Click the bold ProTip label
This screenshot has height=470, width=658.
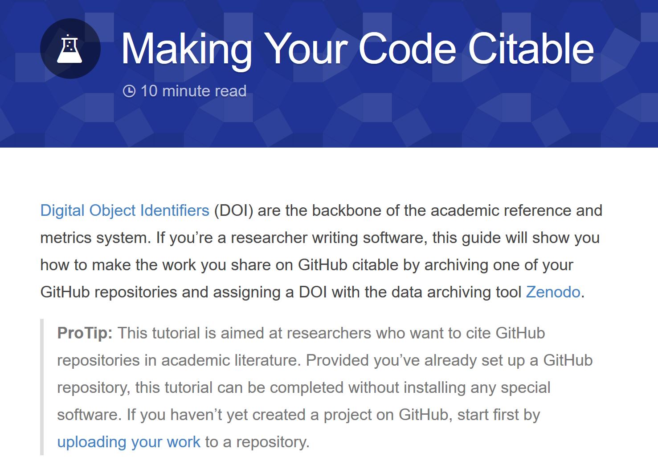(85, 333)
